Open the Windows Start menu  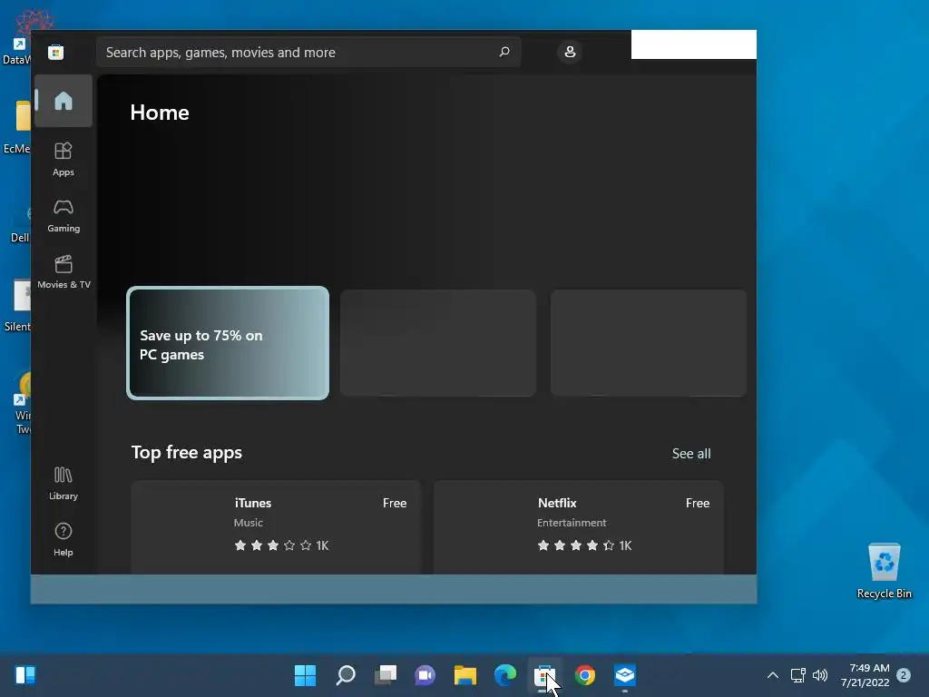coord(305,675)
